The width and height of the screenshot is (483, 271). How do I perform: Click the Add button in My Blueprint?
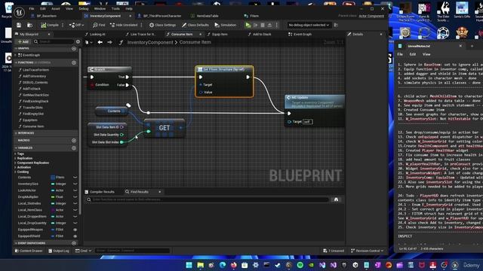[x=23, y=41]
